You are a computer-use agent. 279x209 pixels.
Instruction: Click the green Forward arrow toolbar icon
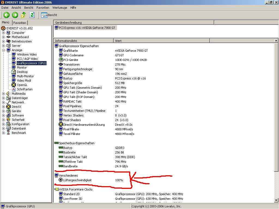pos(15,15)
